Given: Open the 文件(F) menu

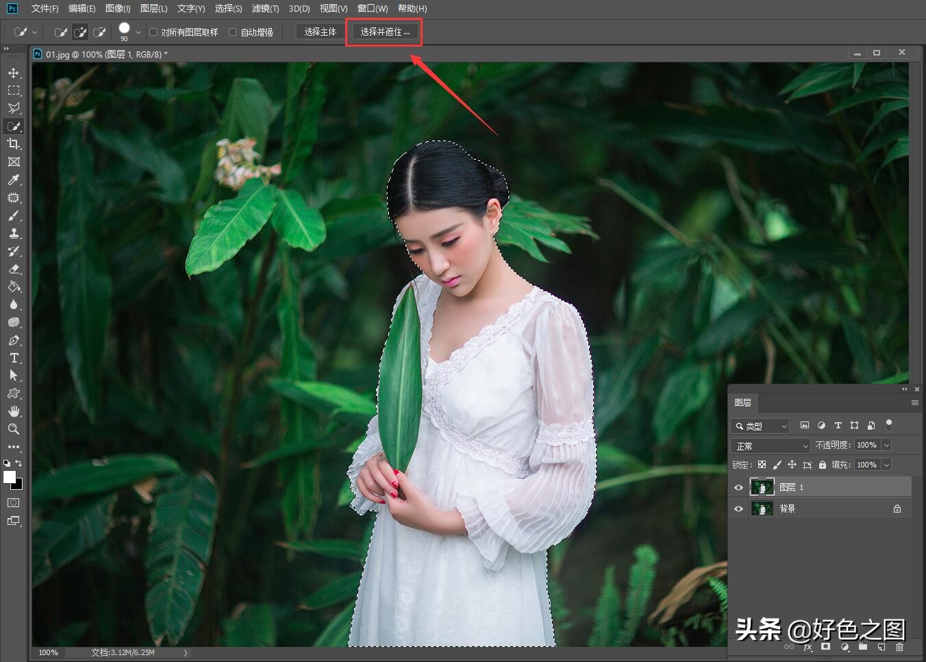Looking at the screenshot, I should (45, 8).
